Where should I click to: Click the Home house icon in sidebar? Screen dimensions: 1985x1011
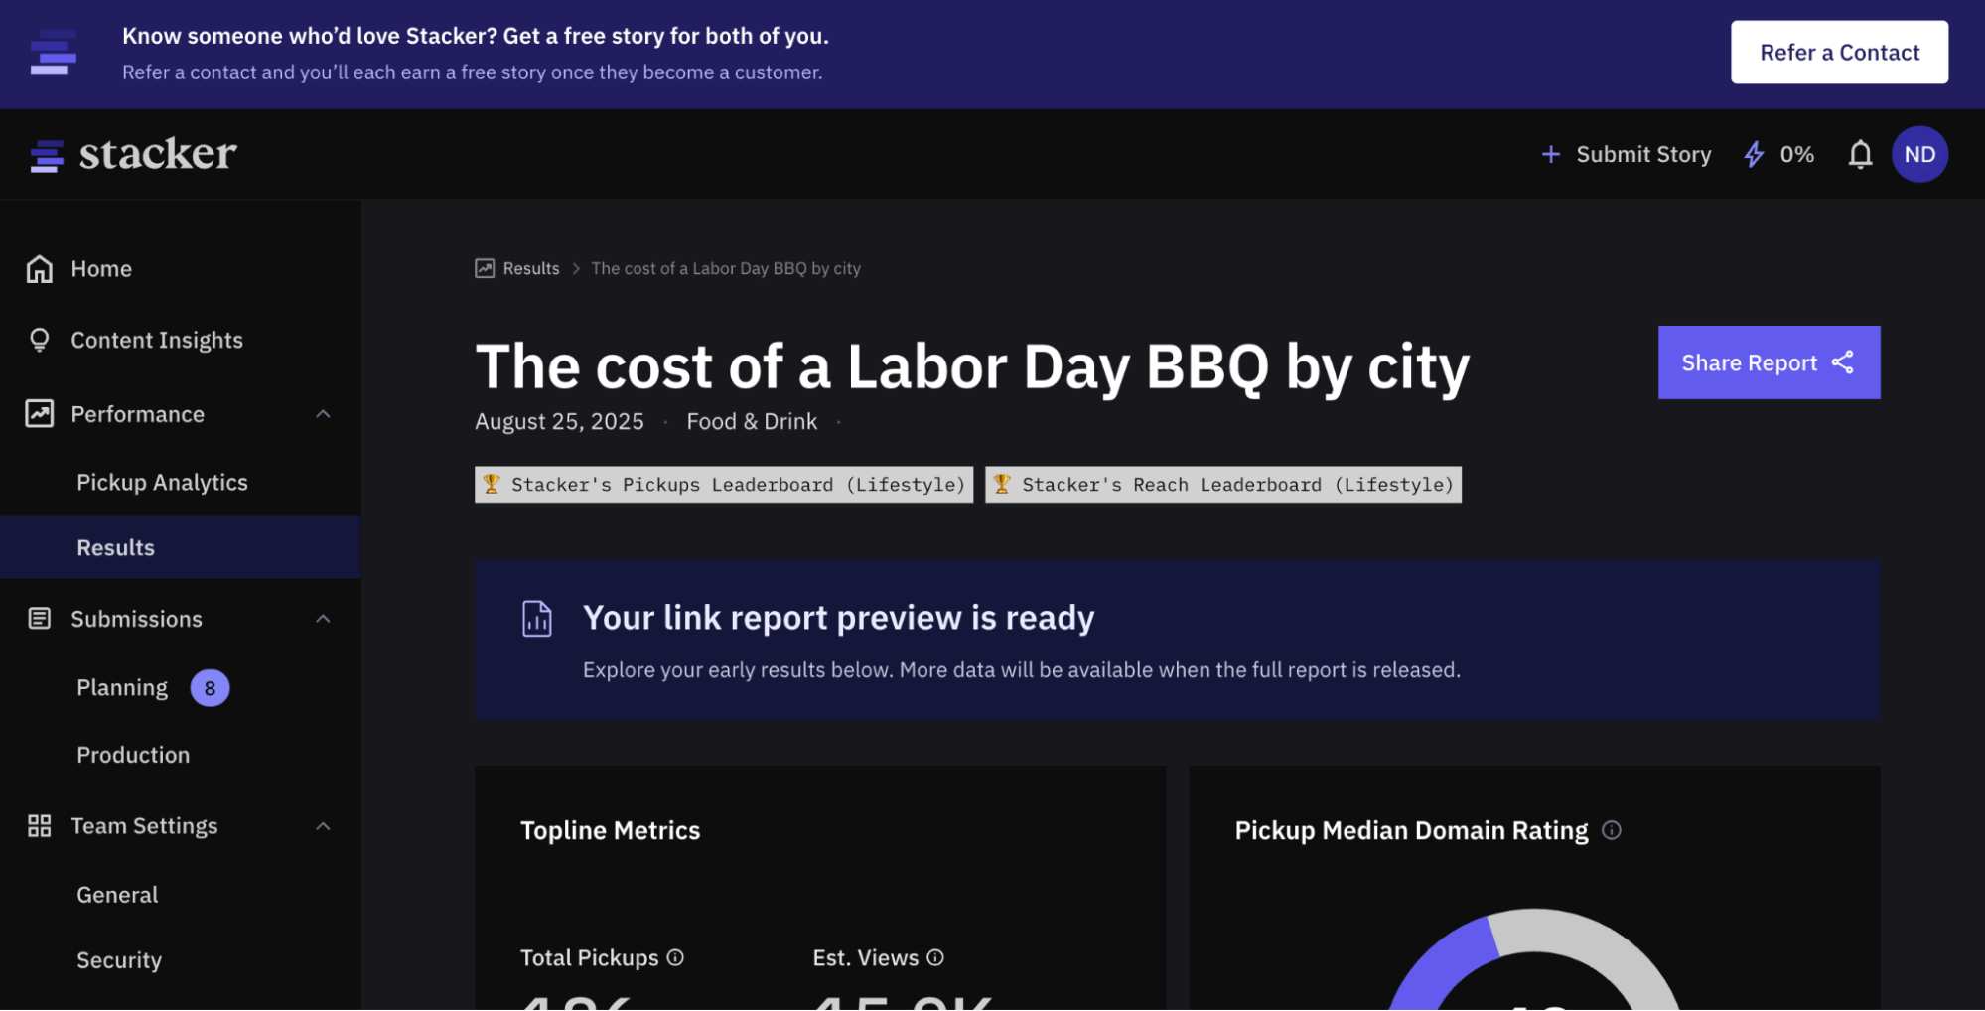(x=39, y=269)
